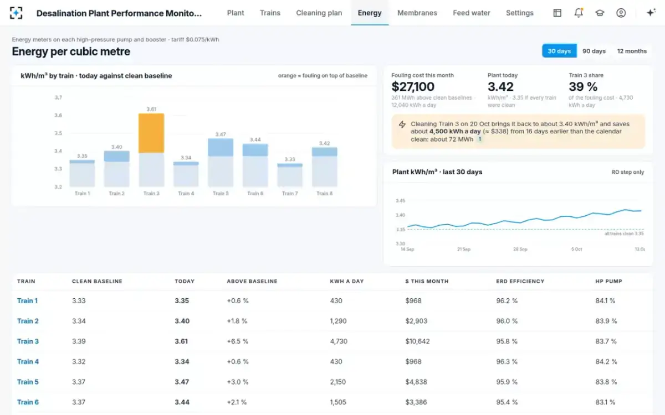Screen dimensions: 665x415
Task: Click the 'CLEAN BASELINE' column header
Action: tap(97, 281)
